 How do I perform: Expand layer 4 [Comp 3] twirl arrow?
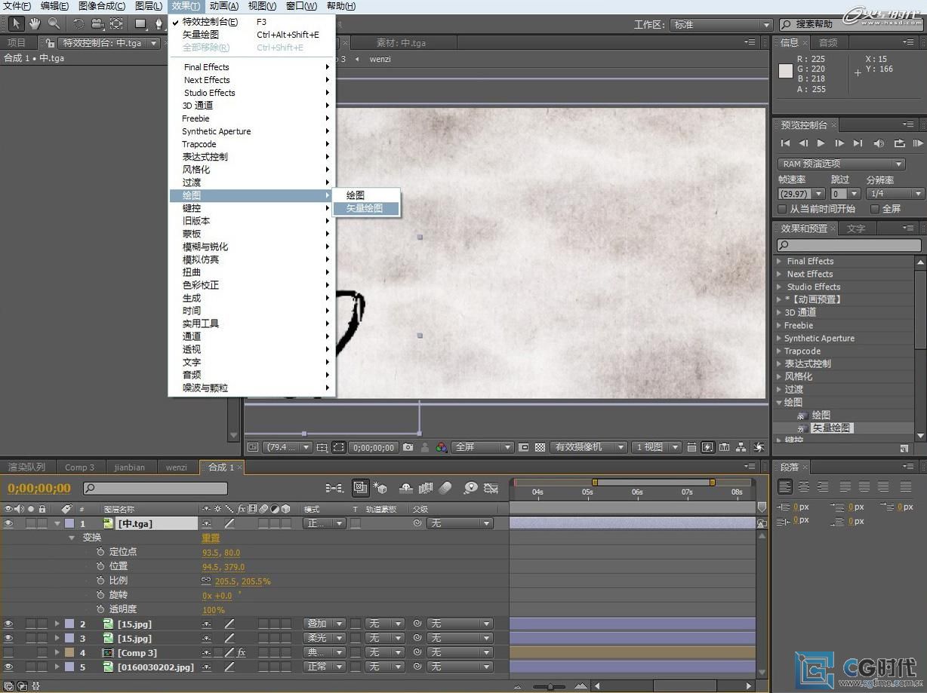point(57,652)
